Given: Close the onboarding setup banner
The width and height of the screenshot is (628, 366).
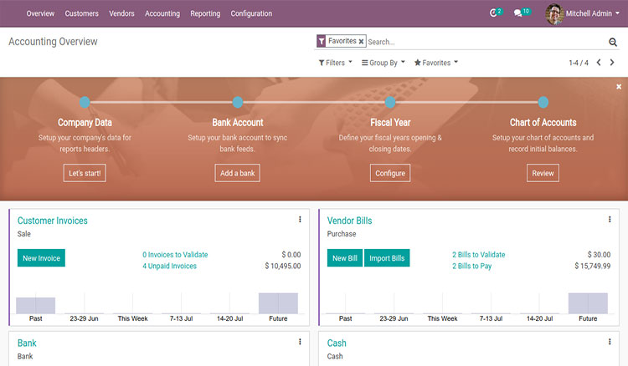Looking at the screenshot, I should [619, 86].
